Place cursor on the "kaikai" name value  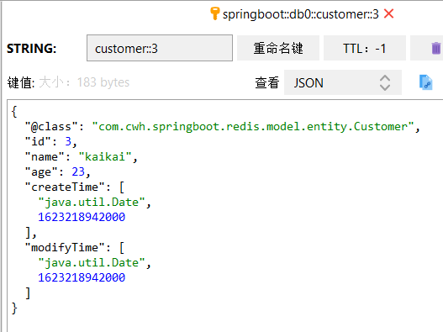point(105,156)
